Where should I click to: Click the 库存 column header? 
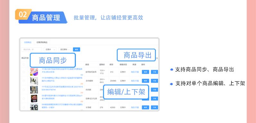tap(111, 65)
